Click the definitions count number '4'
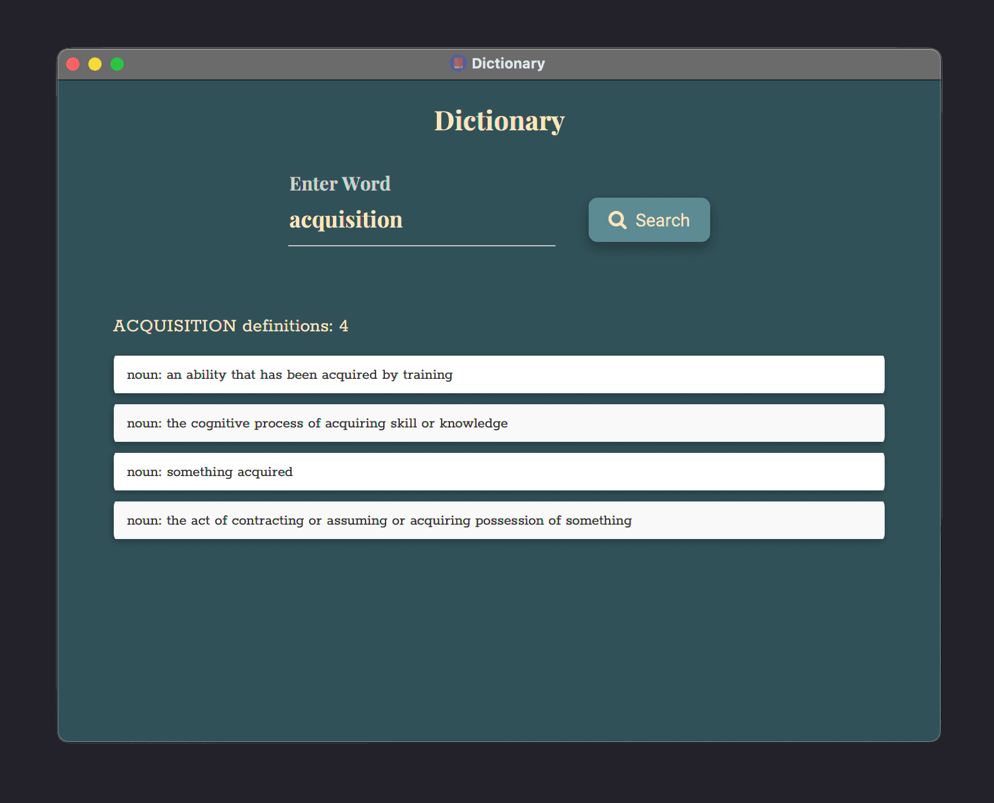 point(344,326)
